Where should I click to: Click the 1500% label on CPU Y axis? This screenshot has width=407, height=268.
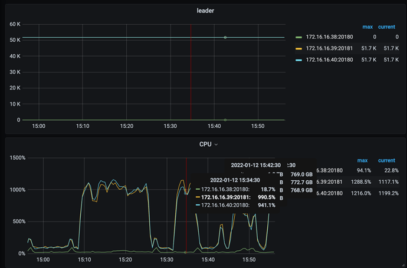point(17,158)
